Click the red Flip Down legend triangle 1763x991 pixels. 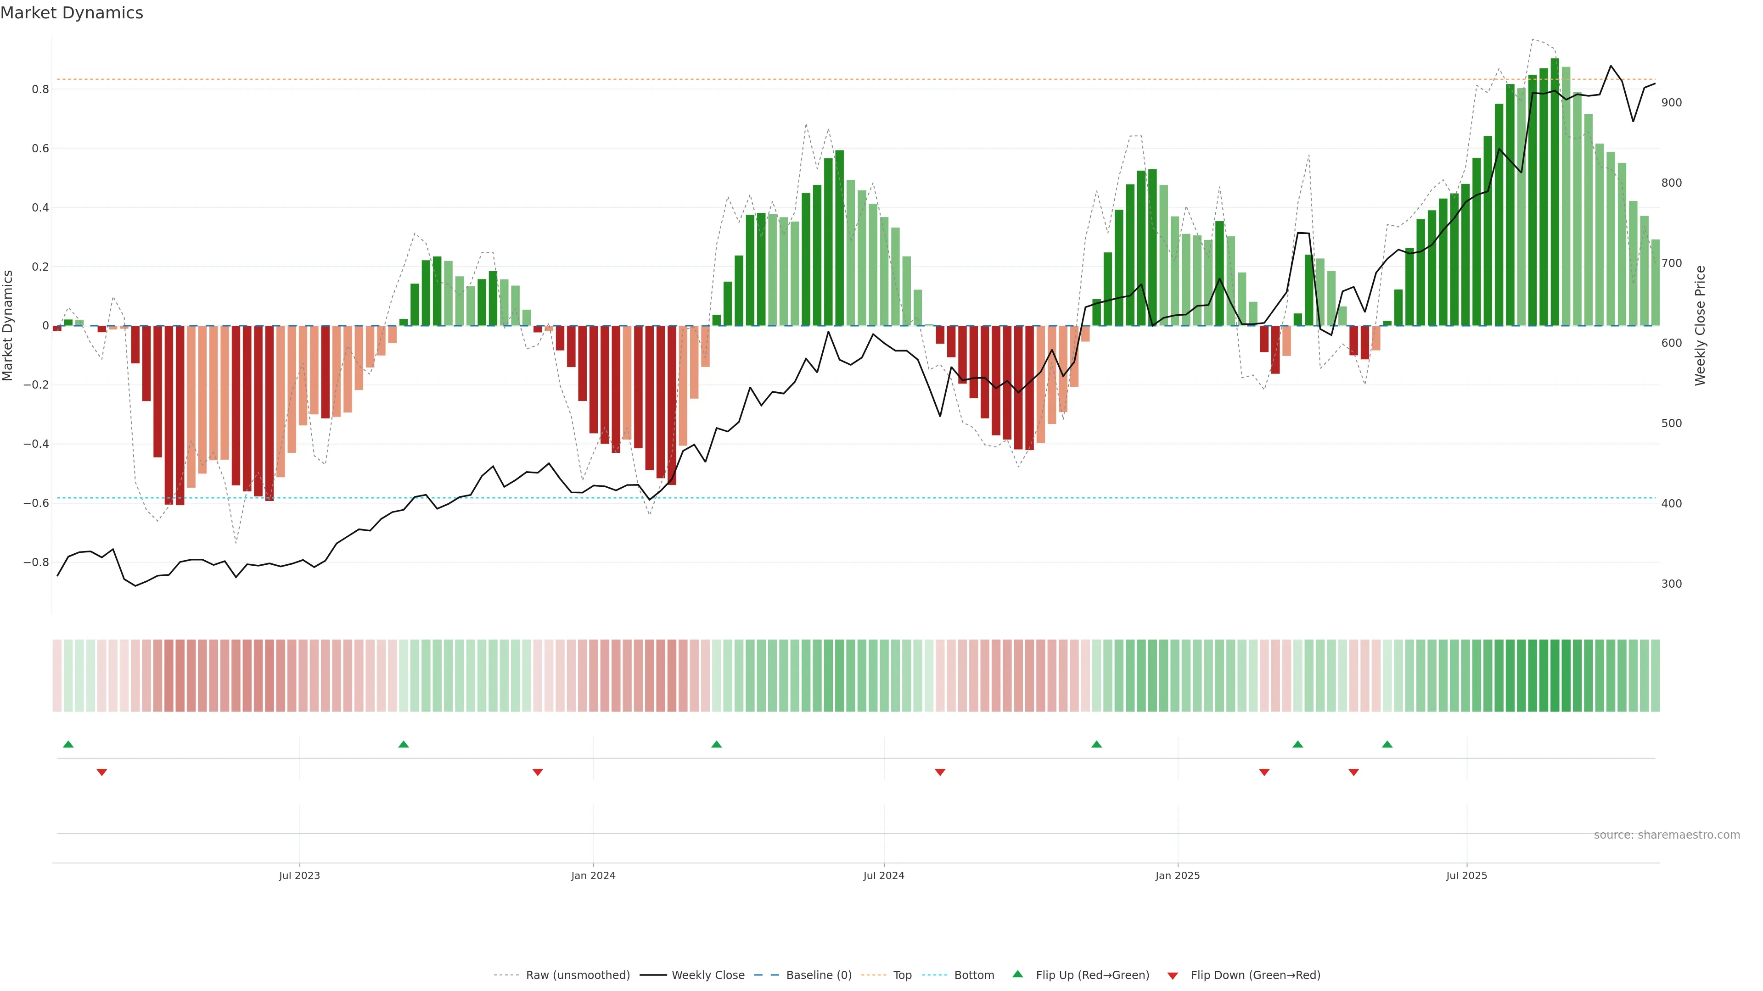pyautogui.click(x=1173, y=976)
